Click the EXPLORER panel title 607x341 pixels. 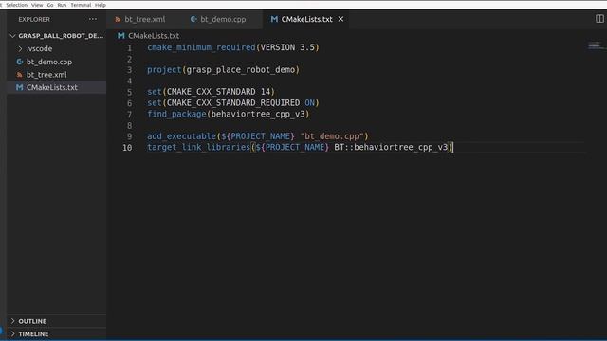pos(34,19)
